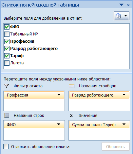The height and width of the screenshot is (154, 133).
Task: Open the Сумма по полю Тариф dropdown
Action: pyautogui.click(x=124, y=124)
